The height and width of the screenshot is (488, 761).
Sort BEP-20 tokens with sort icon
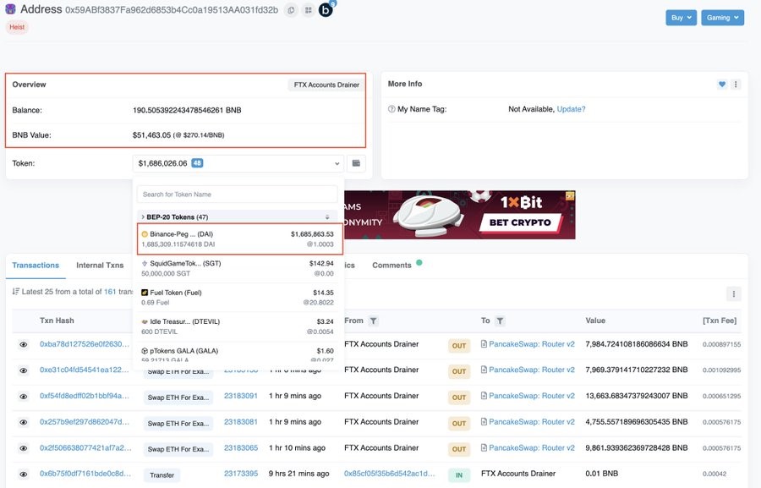coord(327,217)
